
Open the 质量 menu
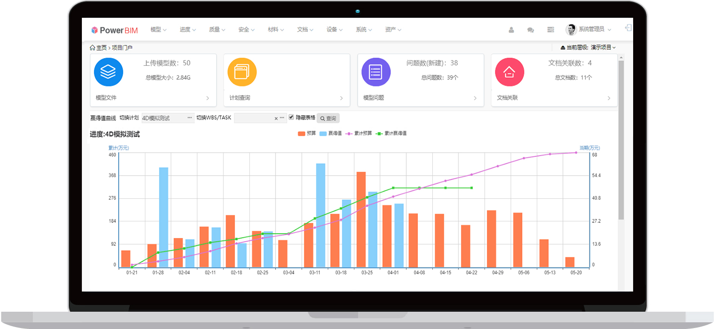(x=217, y=30)
